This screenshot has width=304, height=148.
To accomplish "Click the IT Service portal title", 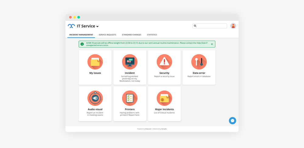I will (x=86, y=26).
